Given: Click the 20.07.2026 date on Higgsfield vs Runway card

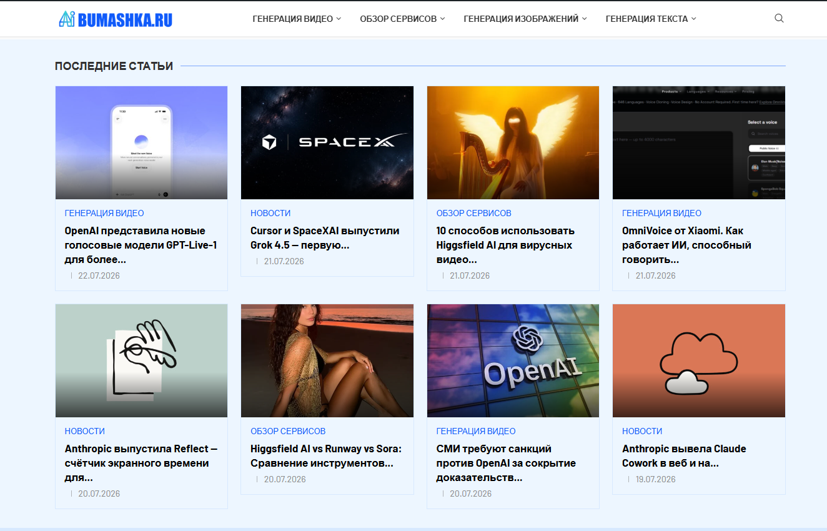Looking at the screenshot, I should point(285,479).
